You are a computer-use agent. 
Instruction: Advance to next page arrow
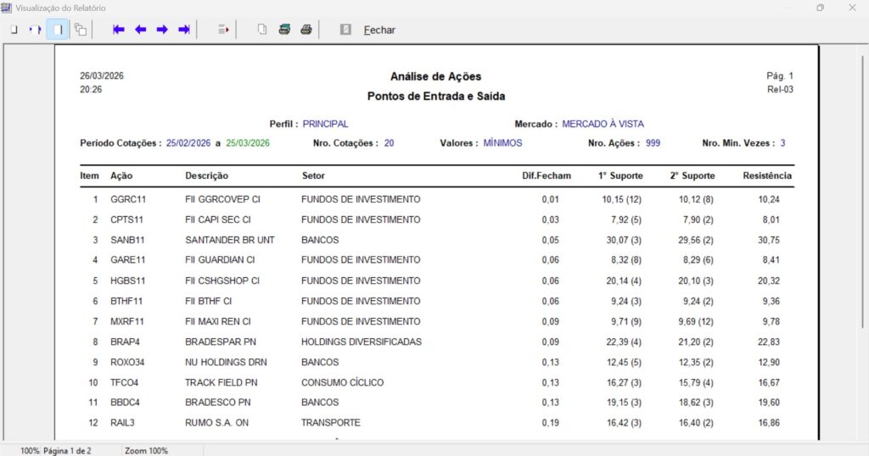coord(162,30)
